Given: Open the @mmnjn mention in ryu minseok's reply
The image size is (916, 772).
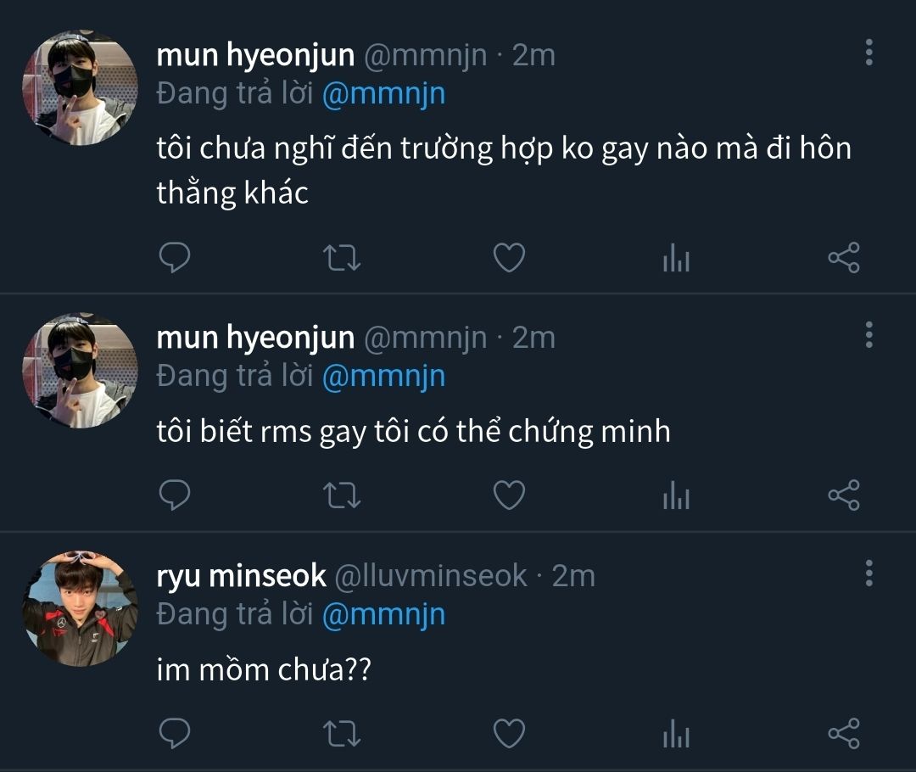Looking at the screenshot, I should (383, 614).
